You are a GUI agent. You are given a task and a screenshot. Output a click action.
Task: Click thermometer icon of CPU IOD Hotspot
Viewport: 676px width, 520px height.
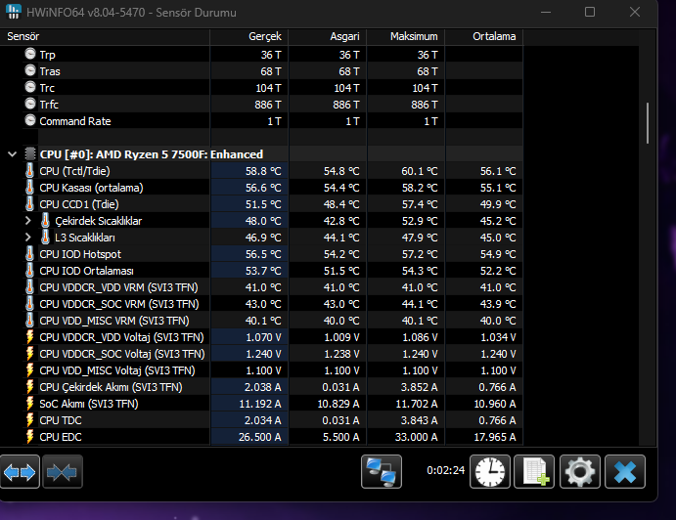(x=29, y=254)
